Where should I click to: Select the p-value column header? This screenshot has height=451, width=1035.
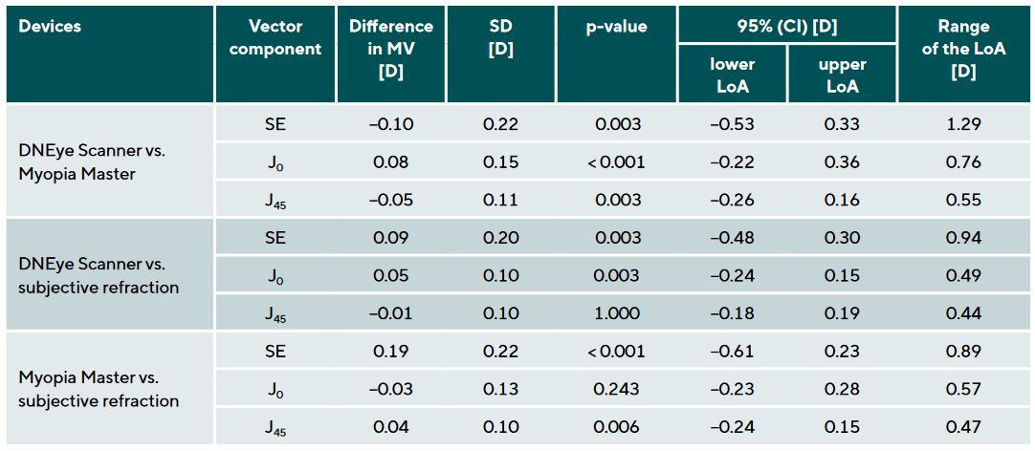coord(616,27)
